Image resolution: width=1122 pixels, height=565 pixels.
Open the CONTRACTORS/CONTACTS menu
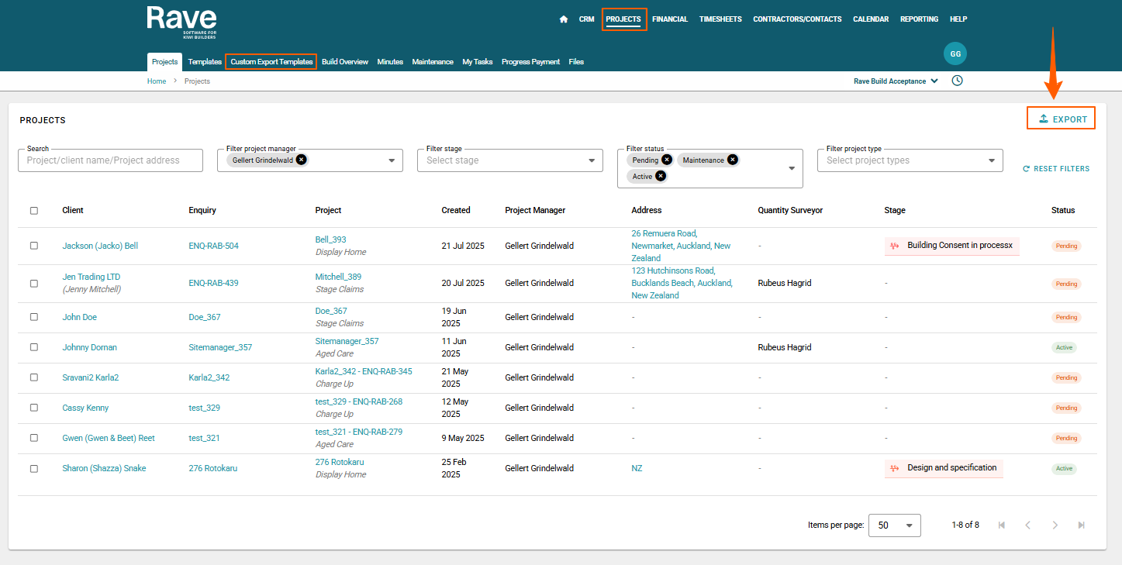(x=797, y=19)
